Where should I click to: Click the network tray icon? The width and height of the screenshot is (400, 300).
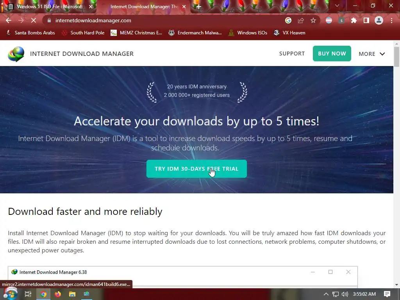click(336, 294)
